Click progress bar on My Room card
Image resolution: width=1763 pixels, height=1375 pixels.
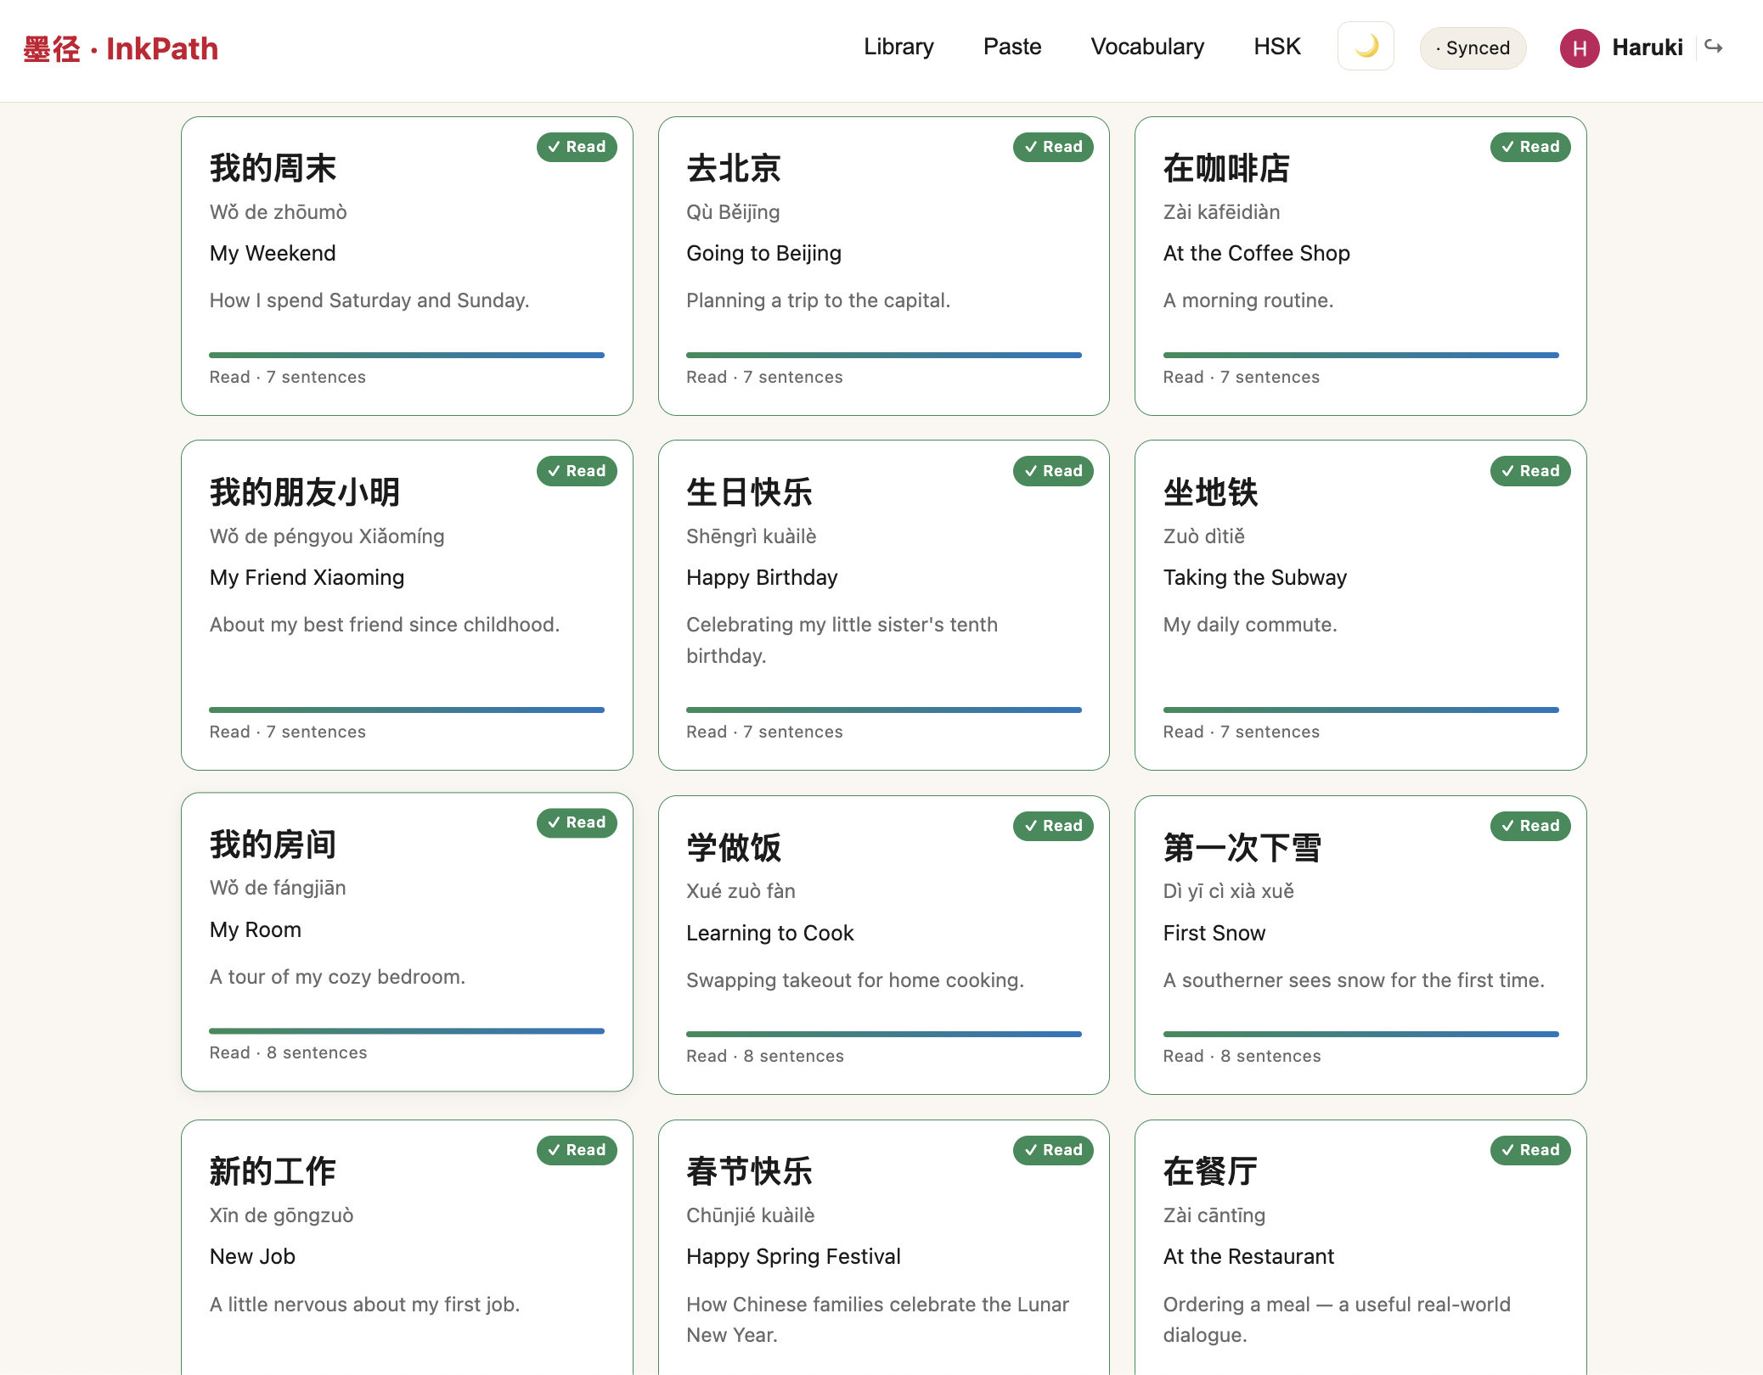tap(407, 1030)
